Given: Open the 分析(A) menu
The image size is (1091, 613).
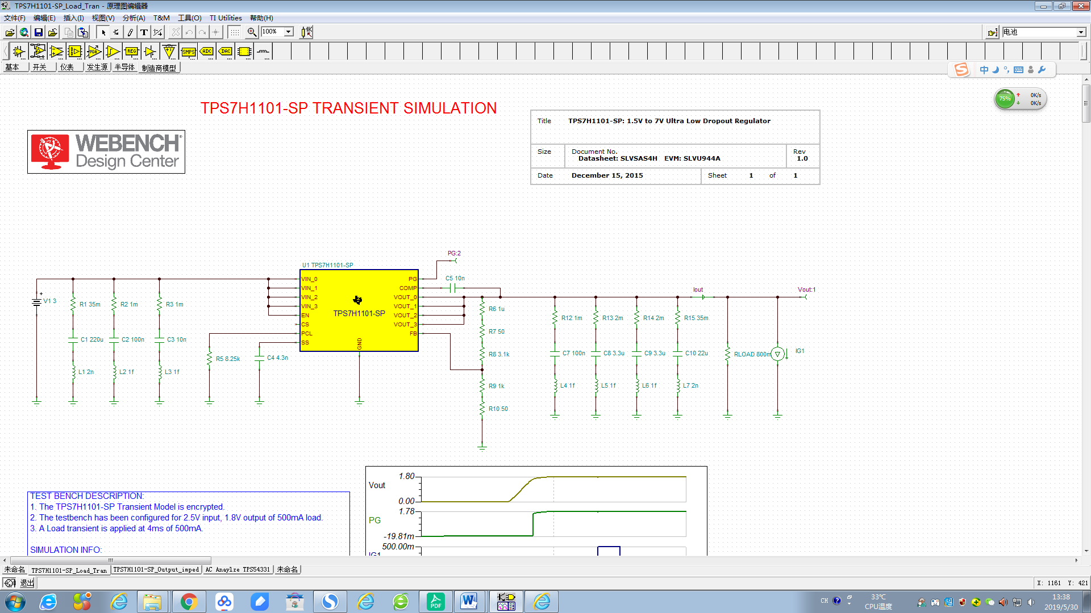Looking at the screenshot, I should tap(134, 18).
